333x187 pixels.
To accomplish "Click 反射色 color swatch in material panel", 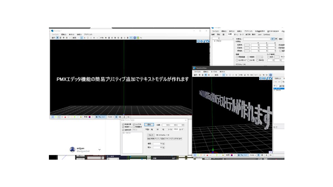I will coord(247,48).
